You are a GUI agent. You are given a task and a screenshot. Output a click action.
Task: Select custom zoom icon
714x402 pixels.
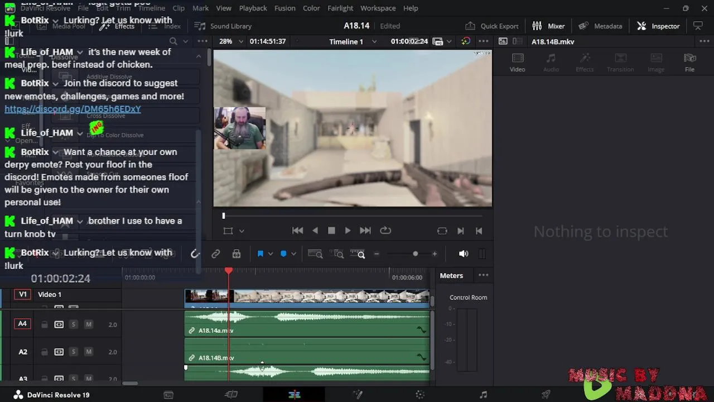(358, 254)
